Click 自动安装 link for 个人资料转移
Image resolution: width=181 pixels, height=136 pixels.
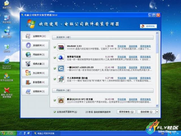(x=133, y=78)
